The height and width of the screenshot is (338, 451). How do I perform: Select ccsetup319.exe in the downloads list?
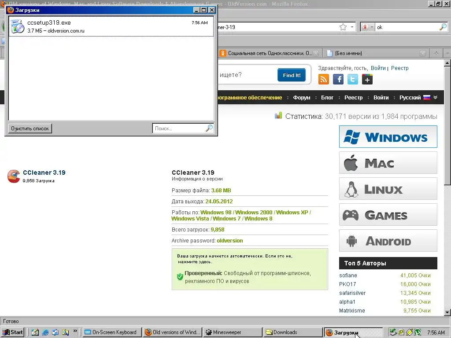[111, 26]
